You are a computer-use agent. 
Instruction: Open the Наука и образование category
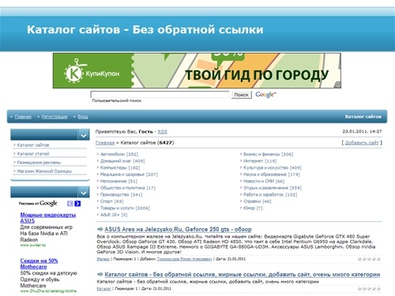pyautogui.click(x=265, y=174)
